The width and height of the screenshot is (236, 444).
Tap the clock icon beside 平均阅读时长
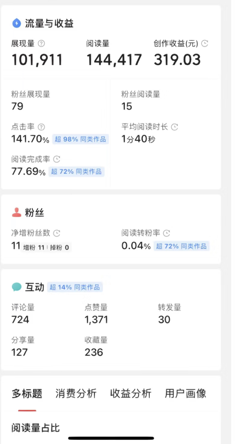[x=174, y=127]
